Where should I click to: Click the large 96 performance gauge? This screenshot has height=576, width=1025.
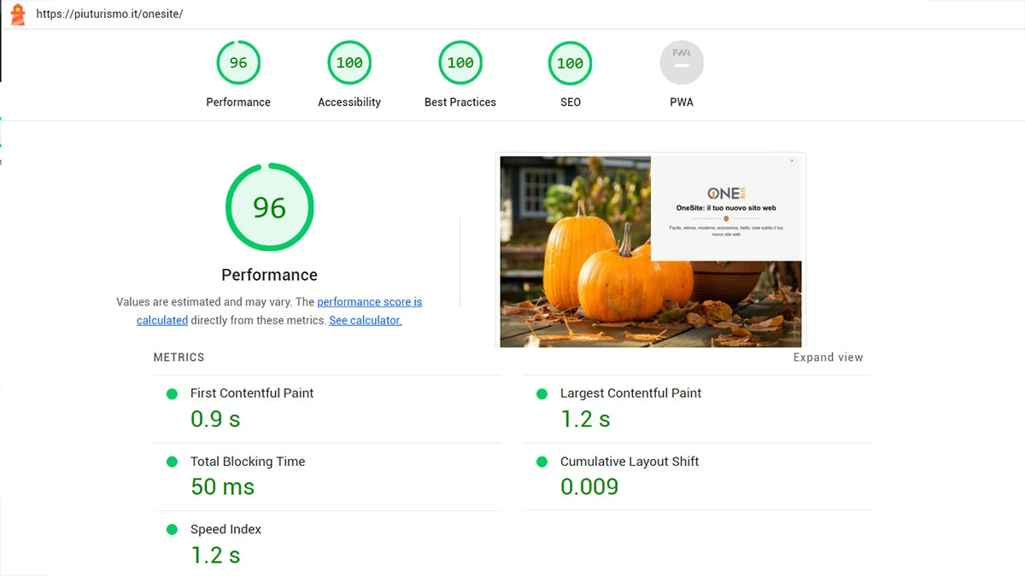point(269,207)
